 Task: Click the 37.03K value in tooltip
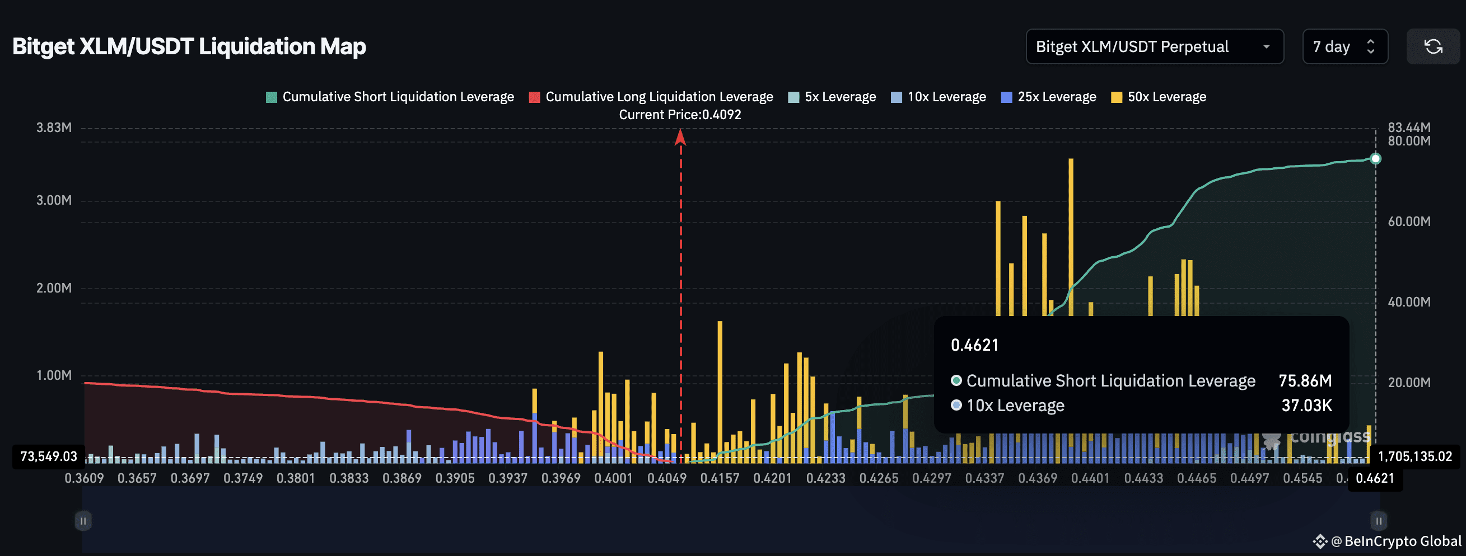coord(1306,406)
